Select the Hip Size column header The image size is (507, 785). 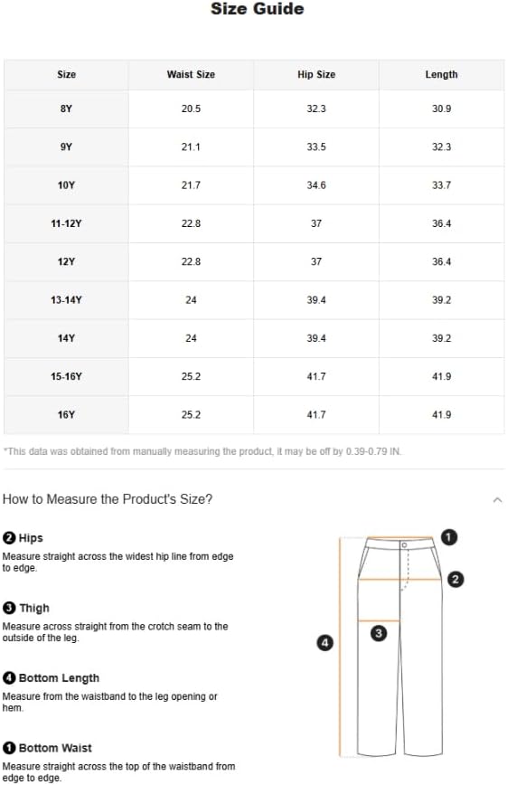[x=316, y=74]
